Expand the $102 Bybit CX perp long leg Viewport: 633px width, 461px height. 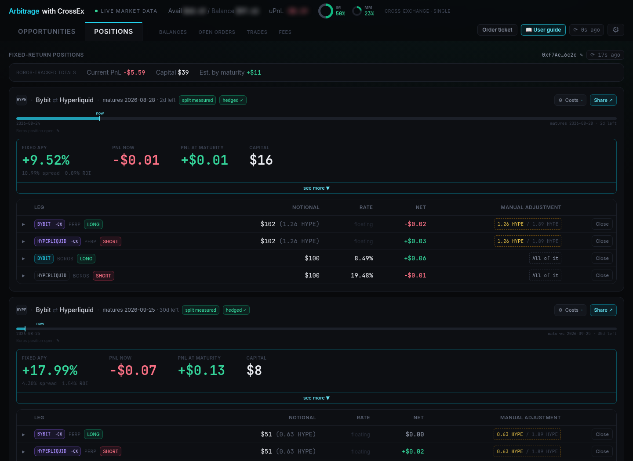[24, 224]
